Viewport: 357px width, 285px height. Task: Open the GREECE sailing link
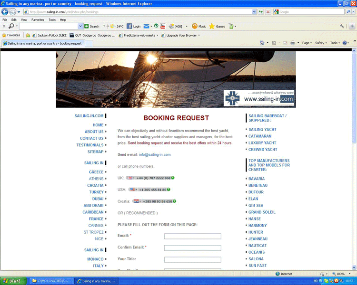pyautogui.click(x=96, y=172)
